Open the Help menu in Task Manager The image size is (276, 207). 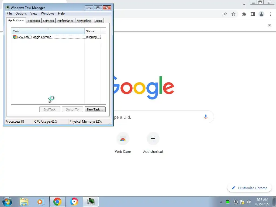61,13
